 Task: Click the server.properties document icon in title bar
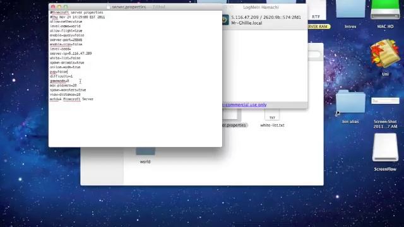(109, 7)
